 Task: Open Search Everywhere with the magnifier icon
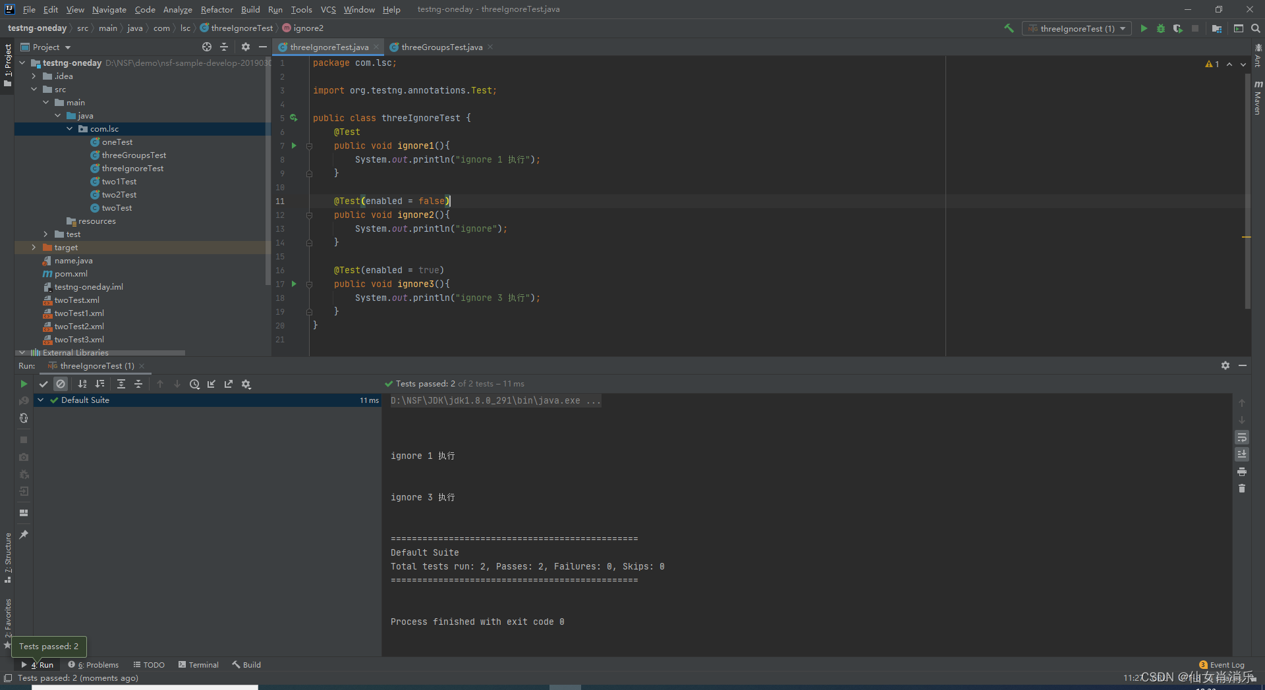pos(1256,28)
